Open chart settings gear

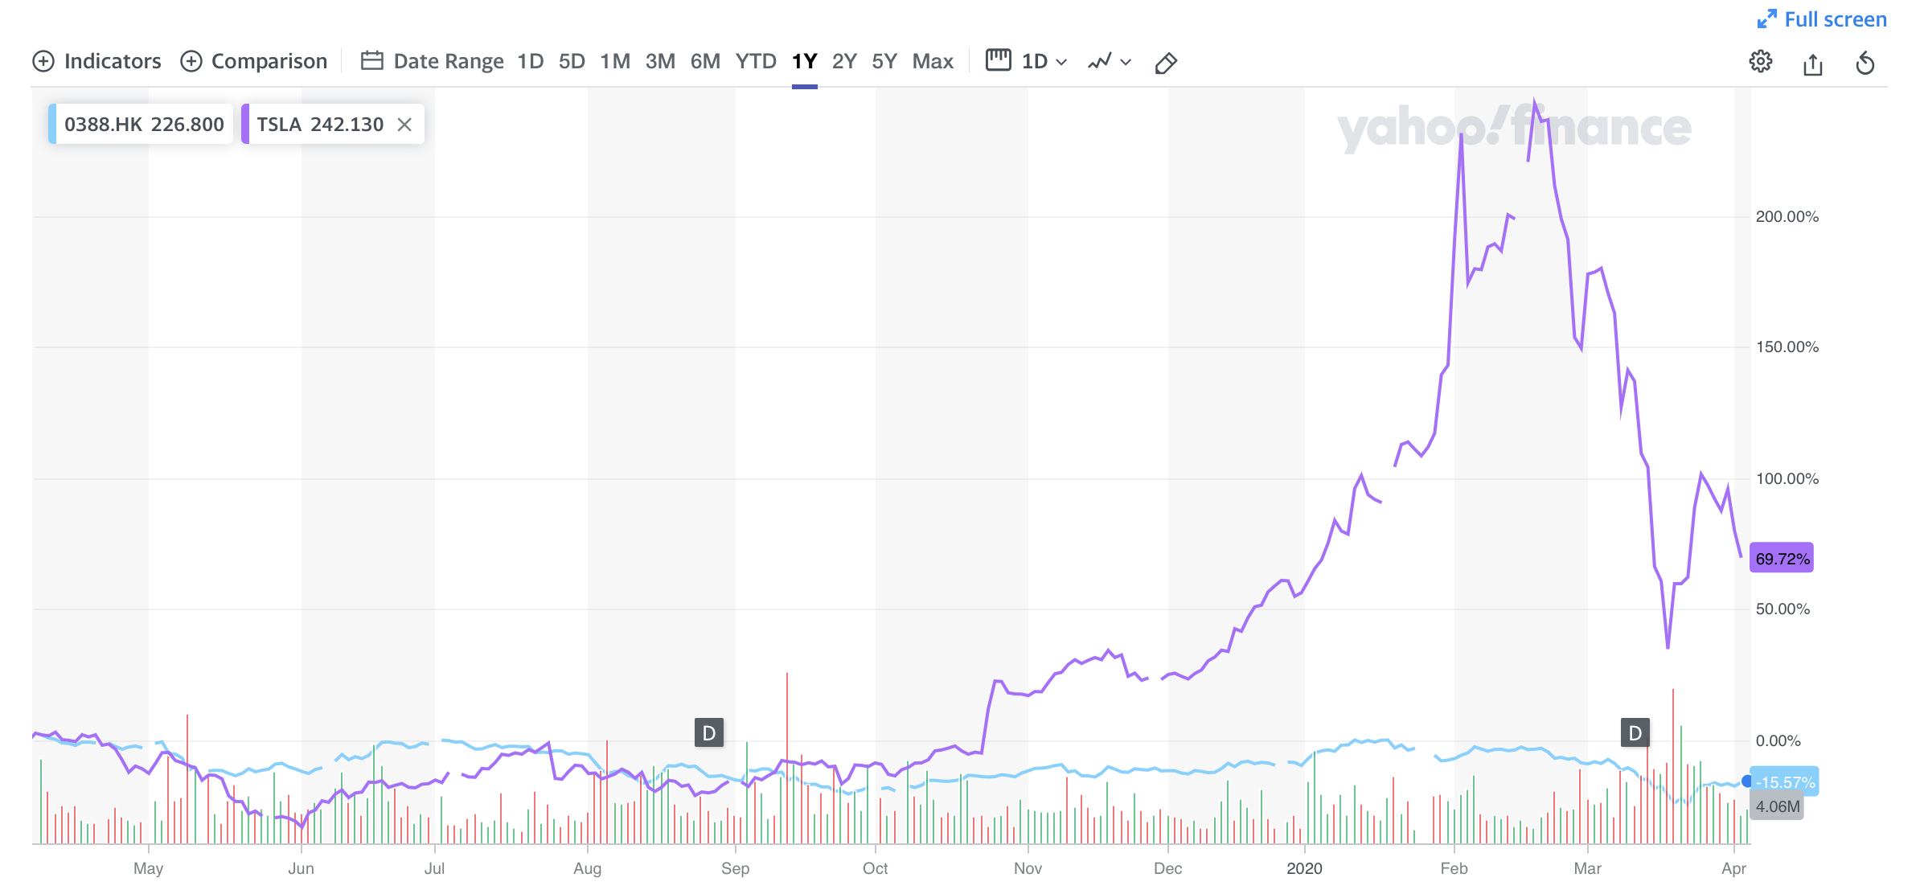[x=1760, y=62]
